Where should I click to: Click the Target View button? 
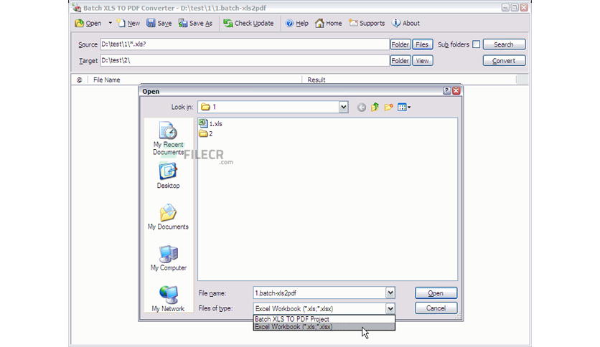pyautogui.click(x=423, y=60)
